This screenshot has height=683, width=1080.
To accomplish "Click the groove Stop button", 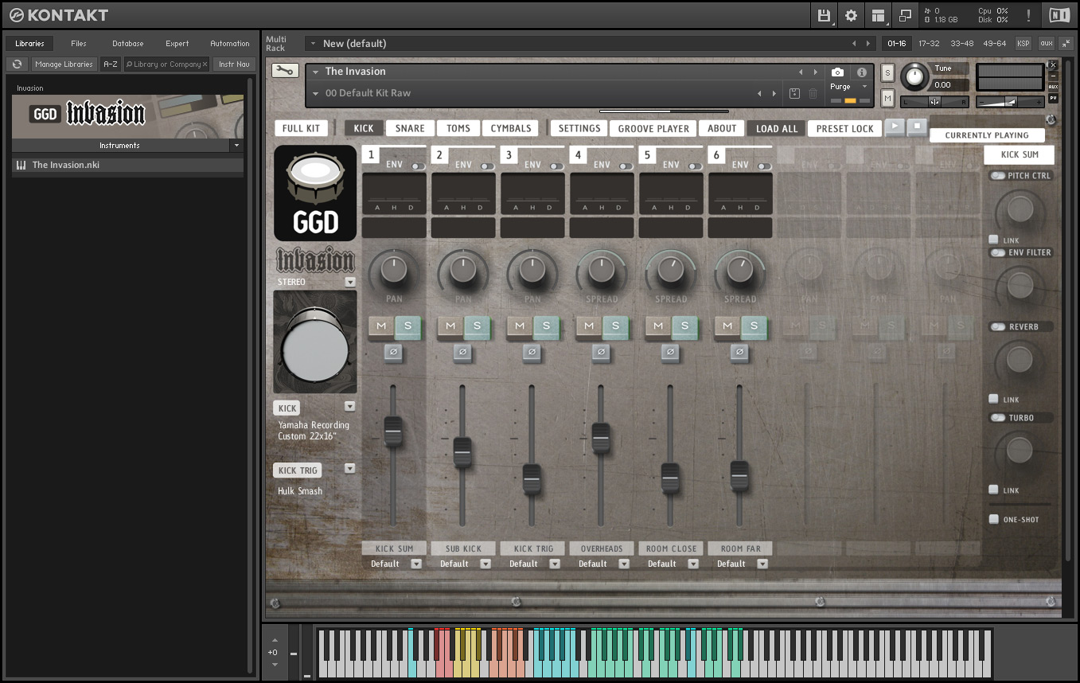I will [916, 127].
